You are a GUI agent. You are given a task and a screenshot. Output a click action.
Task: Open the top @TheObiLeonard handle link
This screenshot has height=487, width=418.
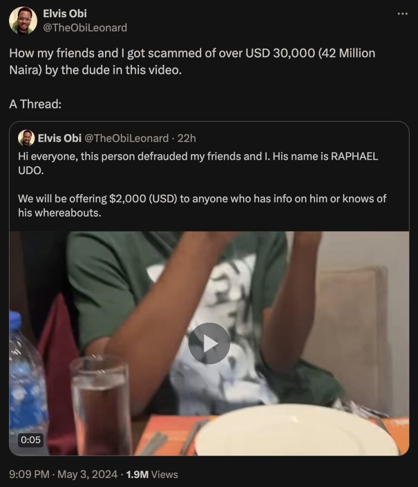pyautogui.click(x=85, y=28)
